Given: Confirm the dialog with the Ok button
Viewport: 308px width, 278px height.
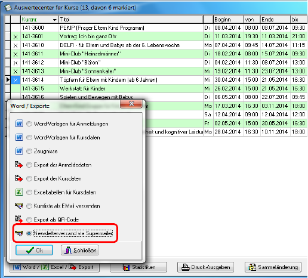Looking at the screenshot, I should (34, 250).
